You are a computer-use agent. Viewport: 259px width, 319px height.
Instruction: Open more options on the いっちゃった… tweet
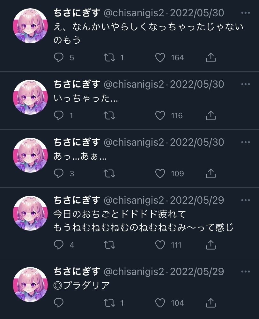coord(245,84)
